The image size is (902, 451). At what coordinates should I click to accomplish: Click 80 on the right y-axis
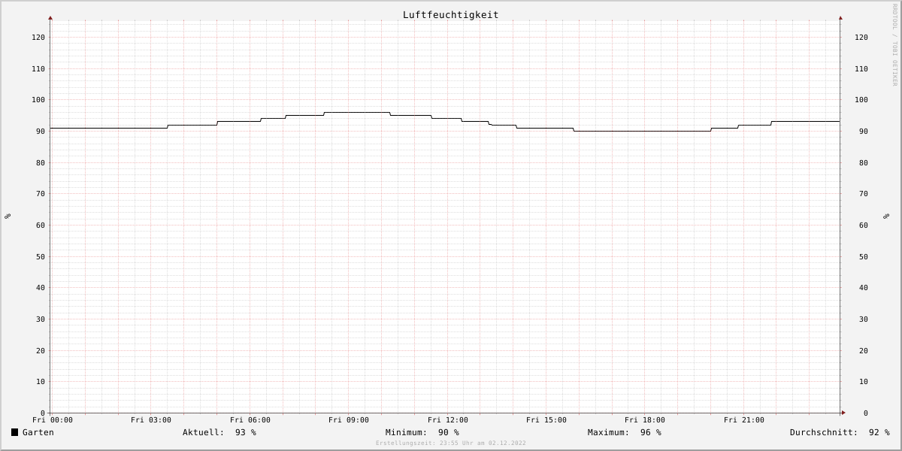point(863,162)
